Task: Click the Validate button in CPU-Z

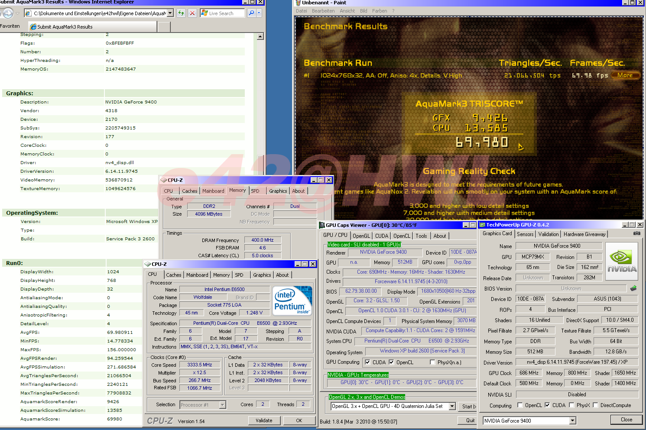Action: pyautogui.click(x=264, y=420)
